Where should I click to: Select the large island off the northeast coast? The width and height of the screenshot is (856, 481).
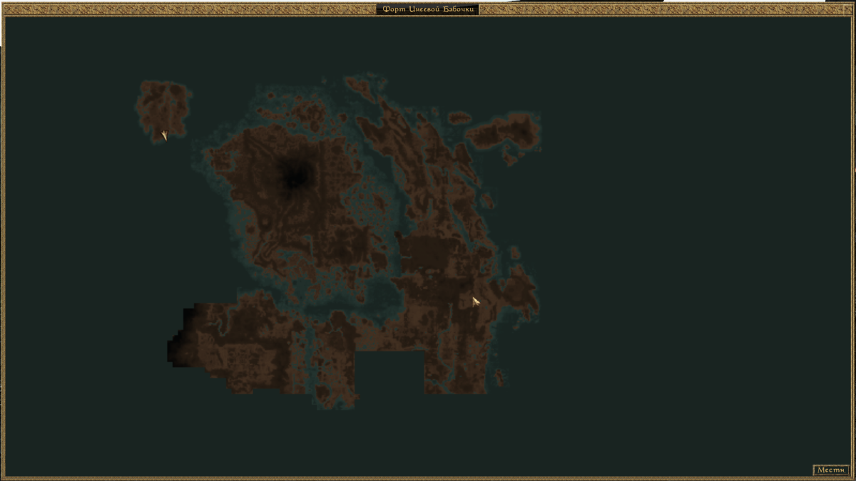(506, 130)
